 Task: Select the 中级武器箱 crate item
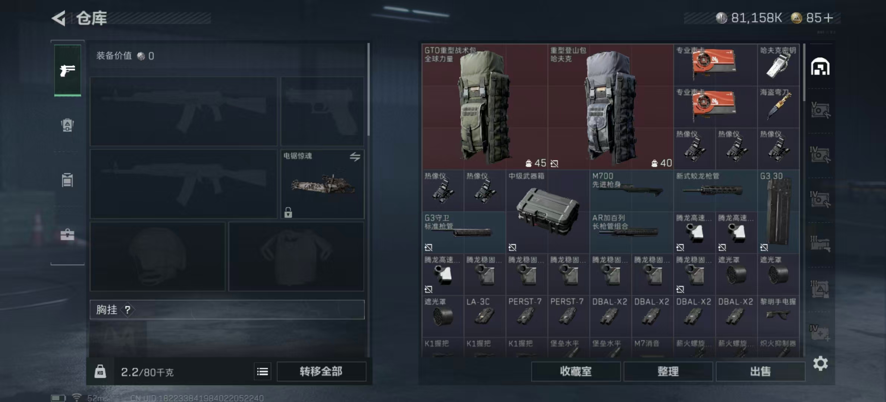[x=547, y=211]
